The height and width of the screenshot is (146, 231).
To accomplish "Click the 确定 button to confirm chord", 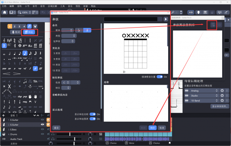I will click(153, 128).
